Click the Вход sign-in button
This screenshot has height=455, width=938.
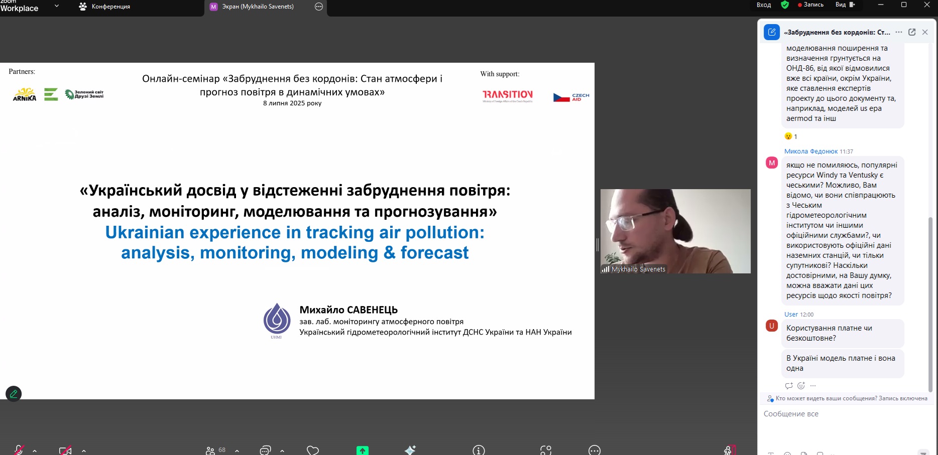[x=763, y=5]
